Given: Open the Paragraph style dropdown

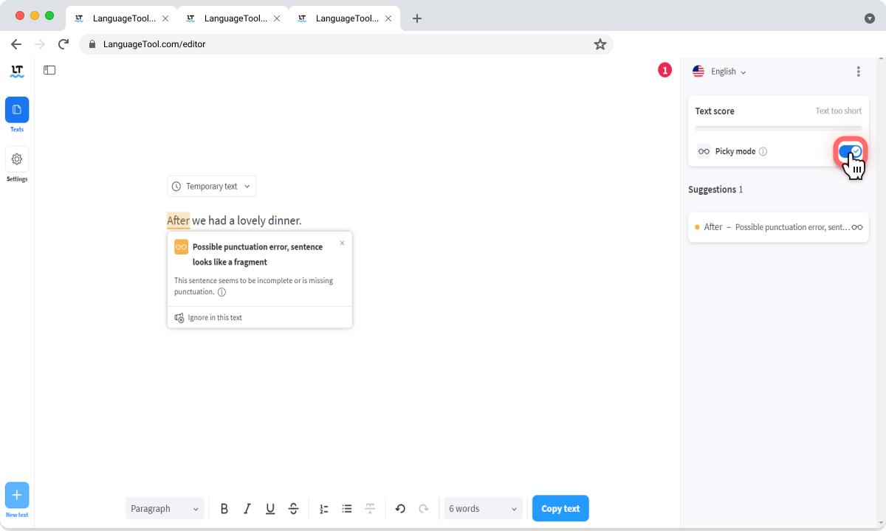Looking at the screenshot, I should click(165, 509).
